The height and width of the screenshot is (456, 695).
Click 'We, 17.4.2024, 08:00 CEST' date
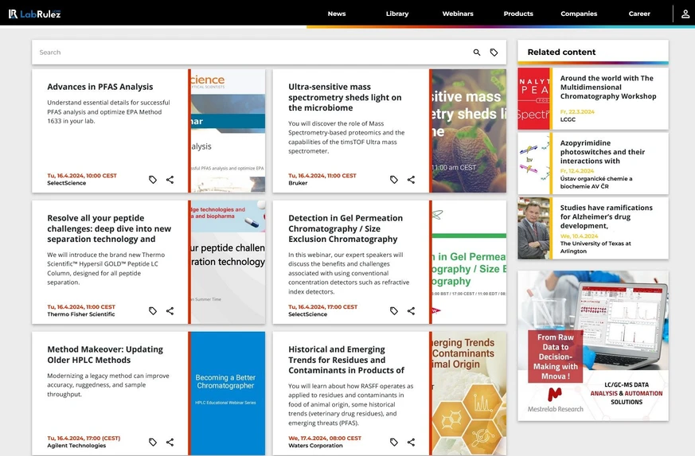(x=325, y=438)
